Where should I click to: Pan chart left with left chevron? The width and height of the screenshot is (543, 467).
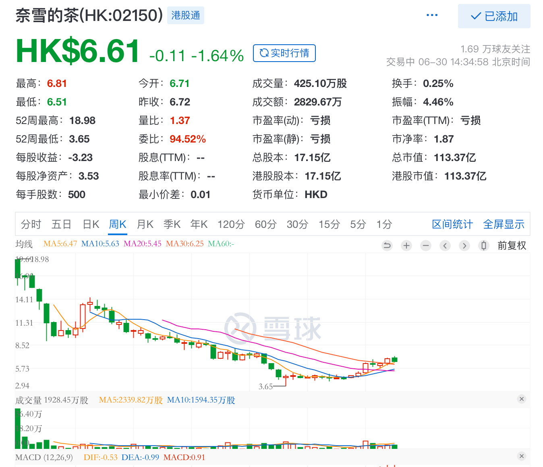pos(445,246)
